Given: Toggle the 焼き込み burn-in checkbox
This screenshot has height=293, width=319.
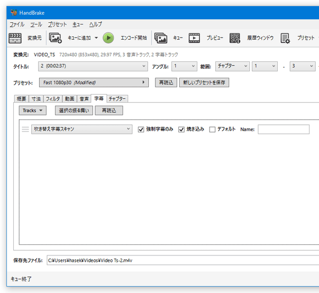Looking at the screenshot, I should 181,130.
